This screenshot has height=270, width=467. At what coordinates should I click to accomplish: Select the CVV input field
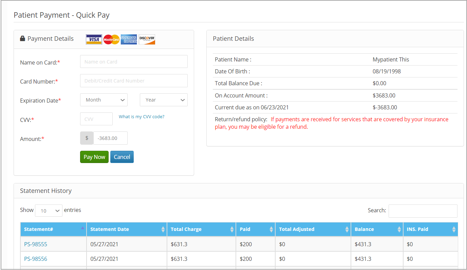(x=96, y=119)
